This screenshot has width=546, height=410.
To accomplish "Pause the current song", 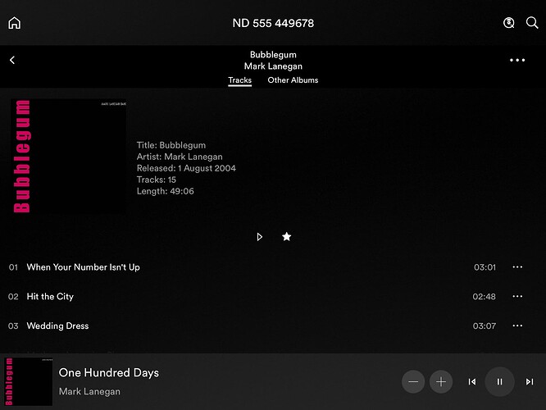I will [x=500, y=382].
